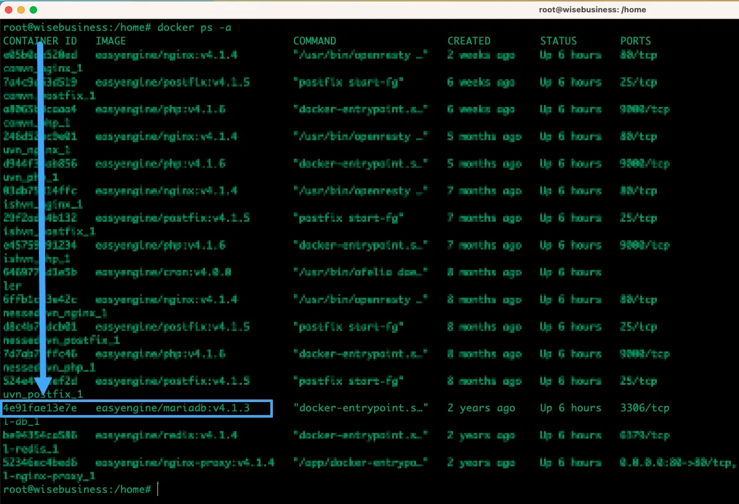Screen dimensions: 739x504
Task: Click '2 years ago' in mariadb row
Action: pos(481,408)
